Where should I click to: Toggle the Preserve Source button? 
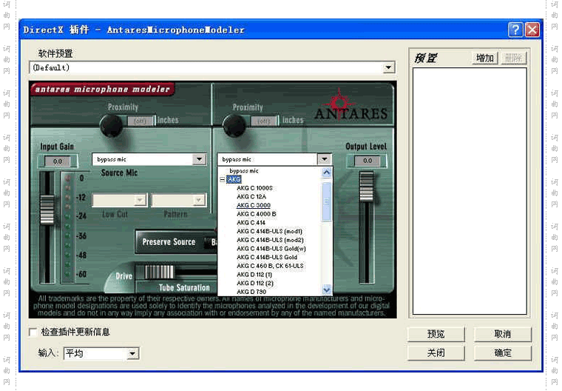click(x=169, y=242)
